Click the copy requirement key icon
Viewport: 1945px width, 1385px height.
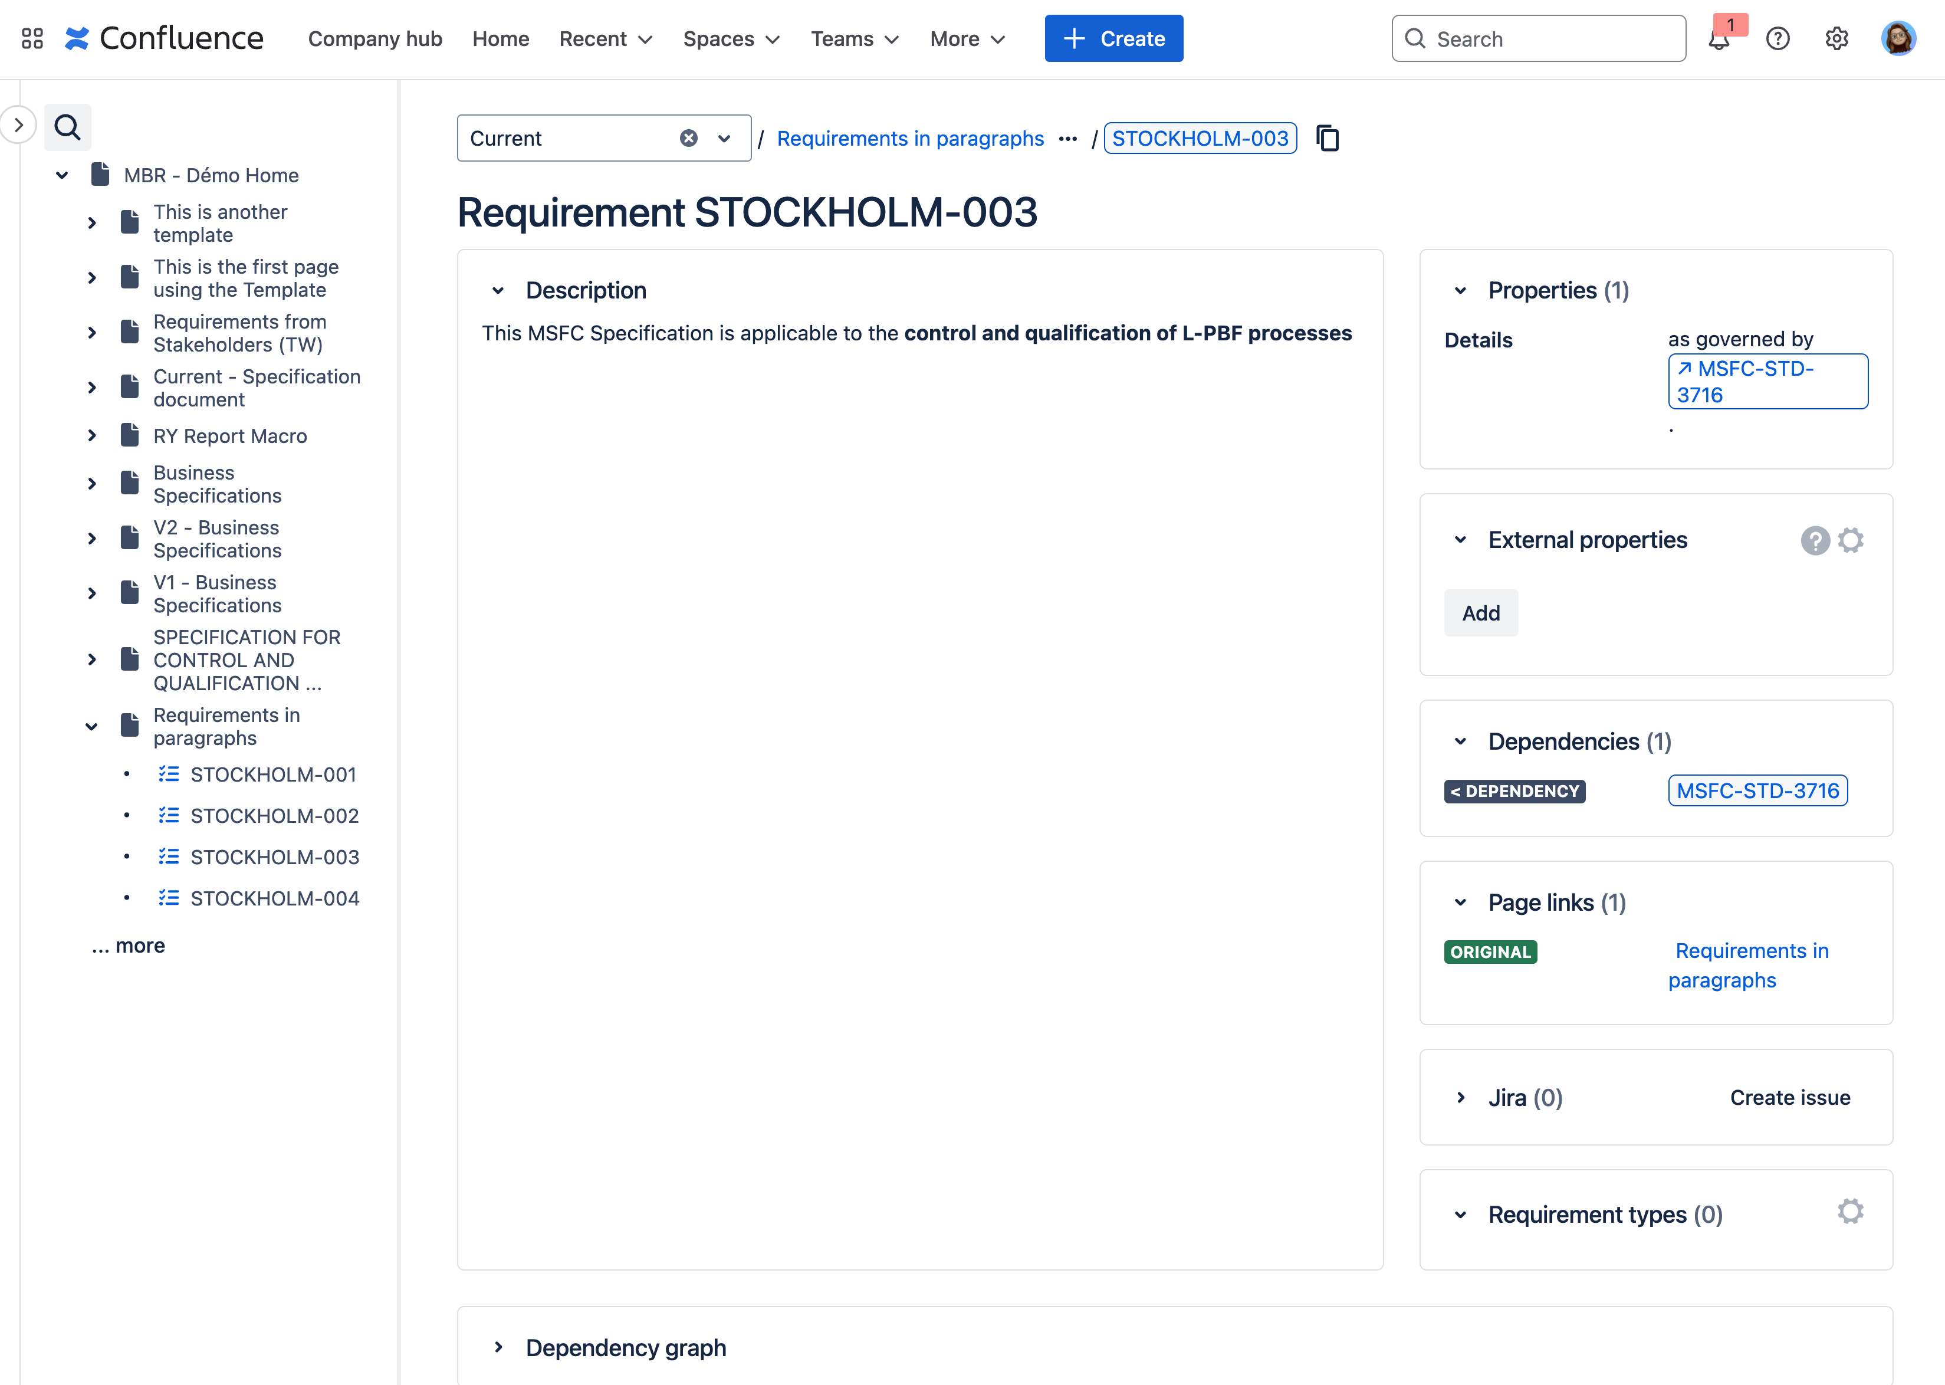(x=1327, y=138)
